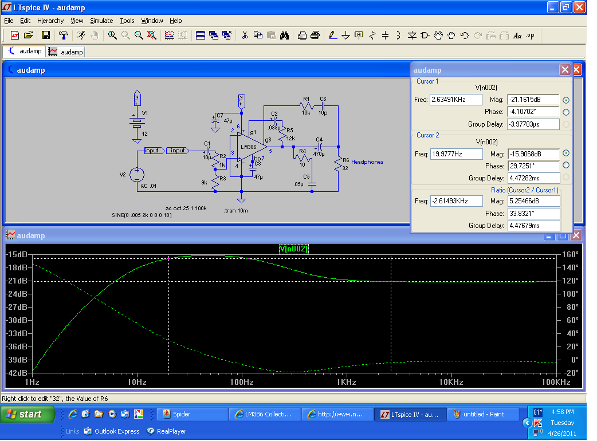
Task: Open Internet Explorer from Quick Launch
Action: pyautogui.click(x=73, y=414)
